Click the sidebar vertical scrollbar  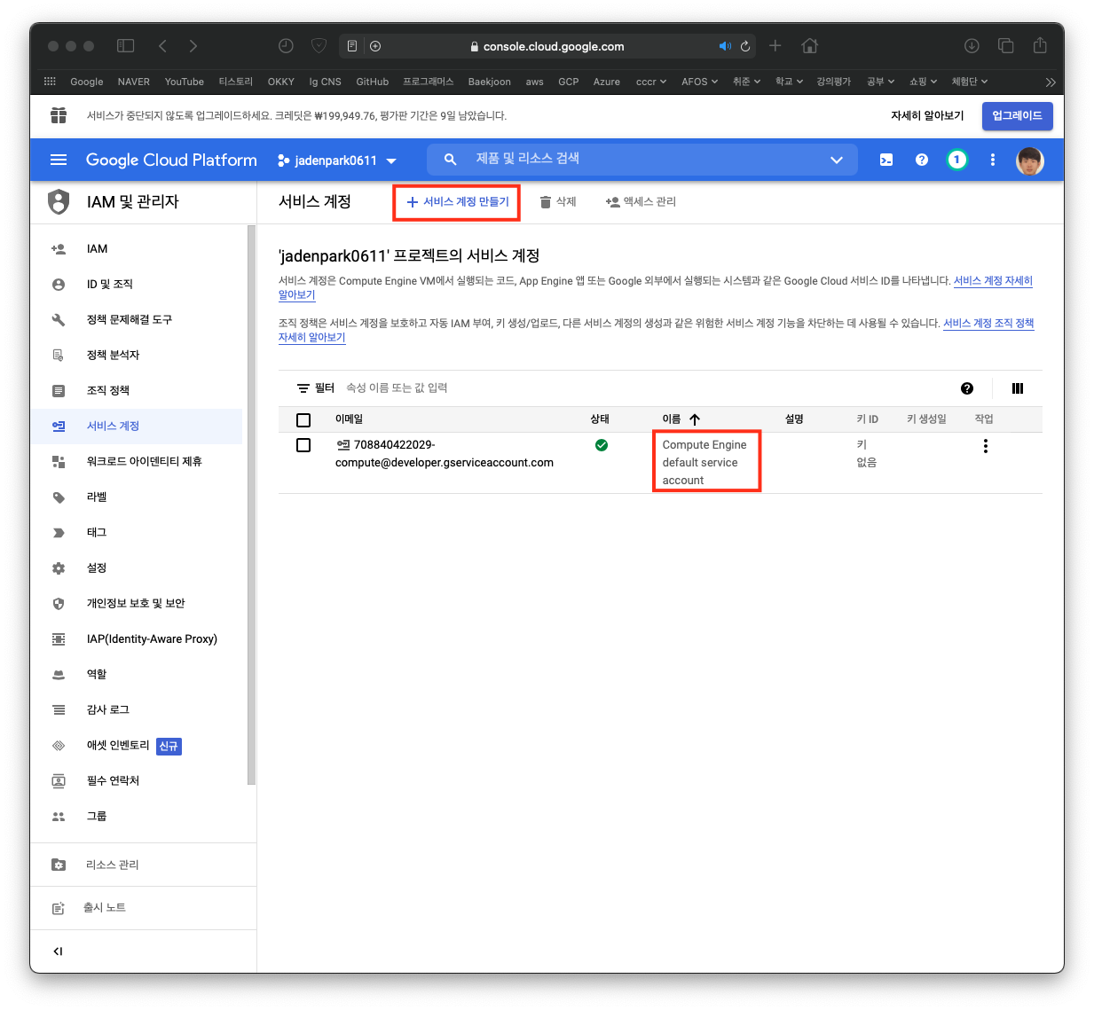pyautogui.click(x=251, y=505)
